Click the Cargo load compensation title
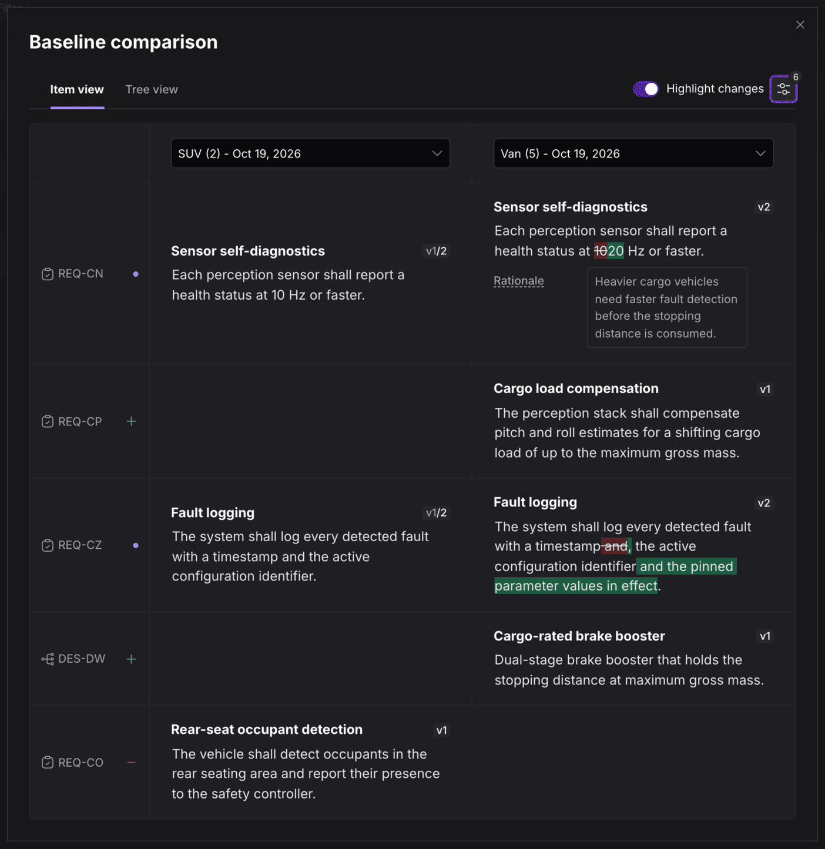The image size is (825, 849). 576,388
